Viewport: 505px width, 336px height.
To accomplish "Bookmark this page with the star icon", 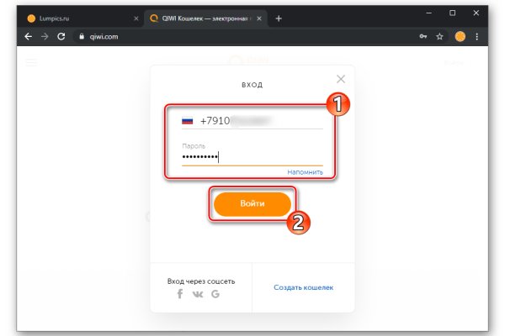I will 439,37.
